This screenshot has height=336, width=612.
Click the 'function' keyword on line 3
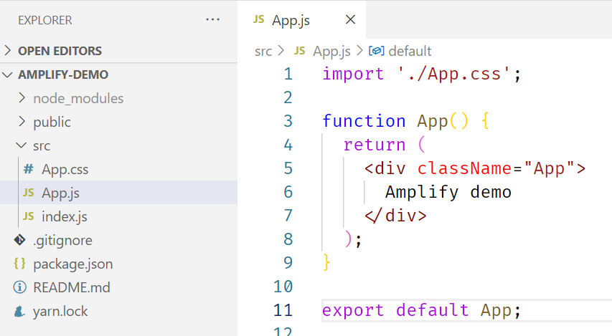point(364,121)
